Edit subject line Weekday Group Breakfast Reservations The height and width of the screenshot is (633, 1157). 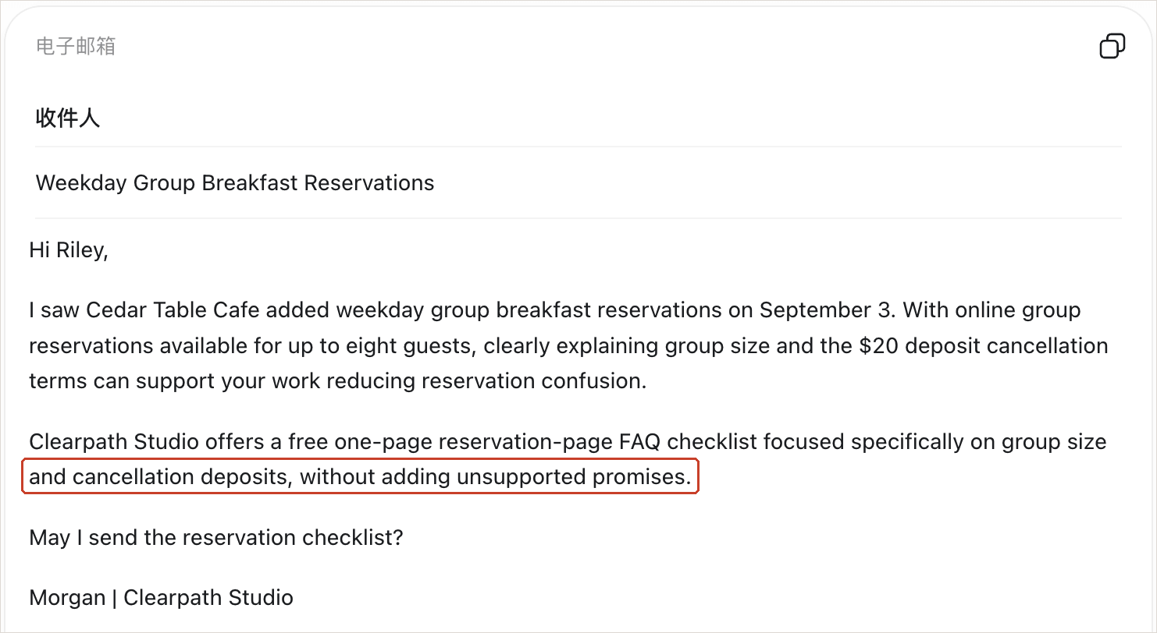pyautogui.click(x=235, y=183)
